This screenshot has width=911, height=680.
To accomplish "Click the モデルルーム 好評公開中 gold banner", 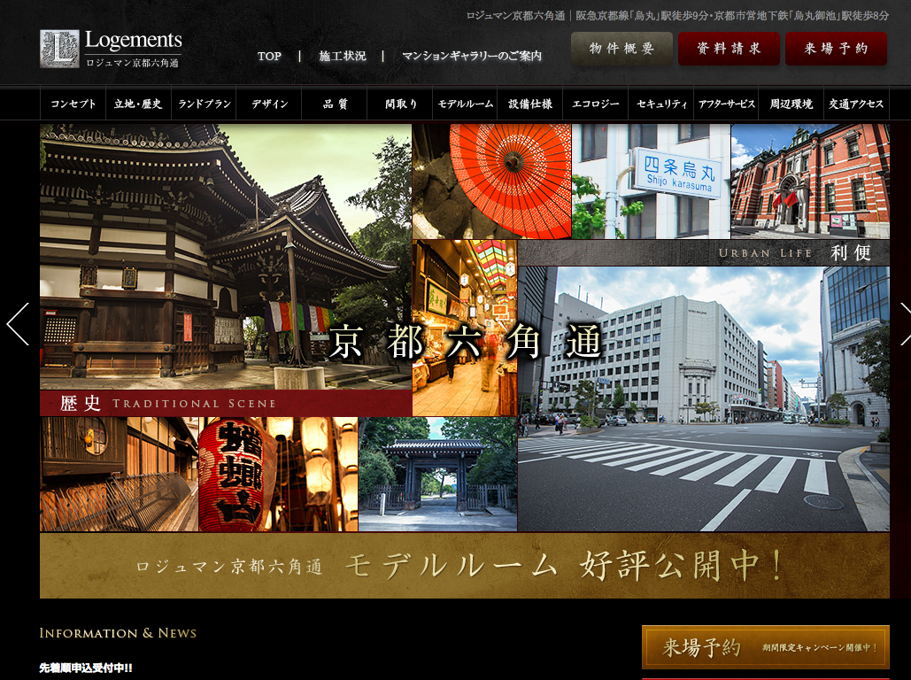I will pos(464,565).
